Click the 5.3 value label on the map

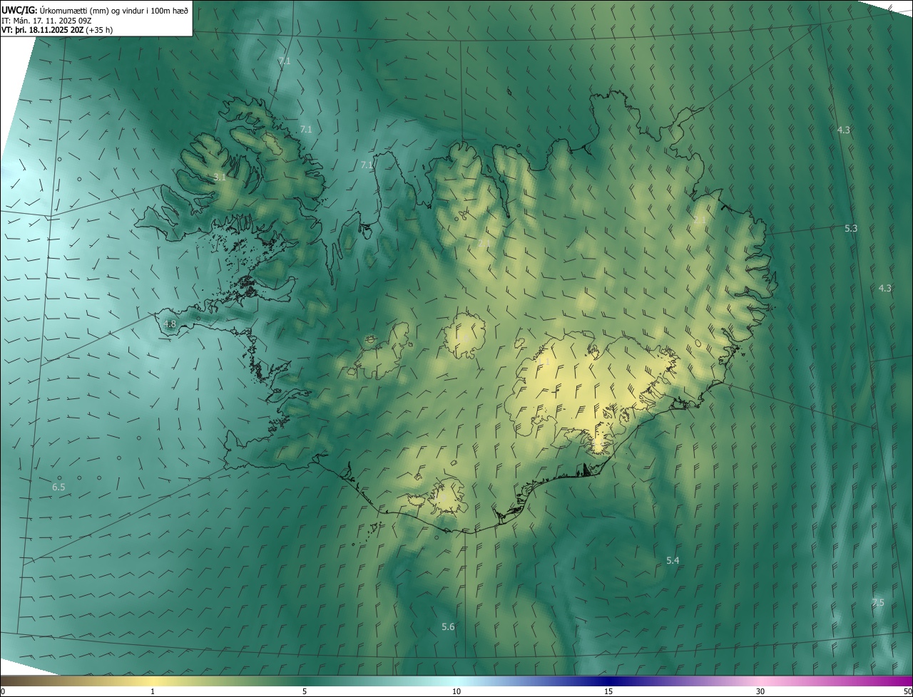(x=851, y=228)
